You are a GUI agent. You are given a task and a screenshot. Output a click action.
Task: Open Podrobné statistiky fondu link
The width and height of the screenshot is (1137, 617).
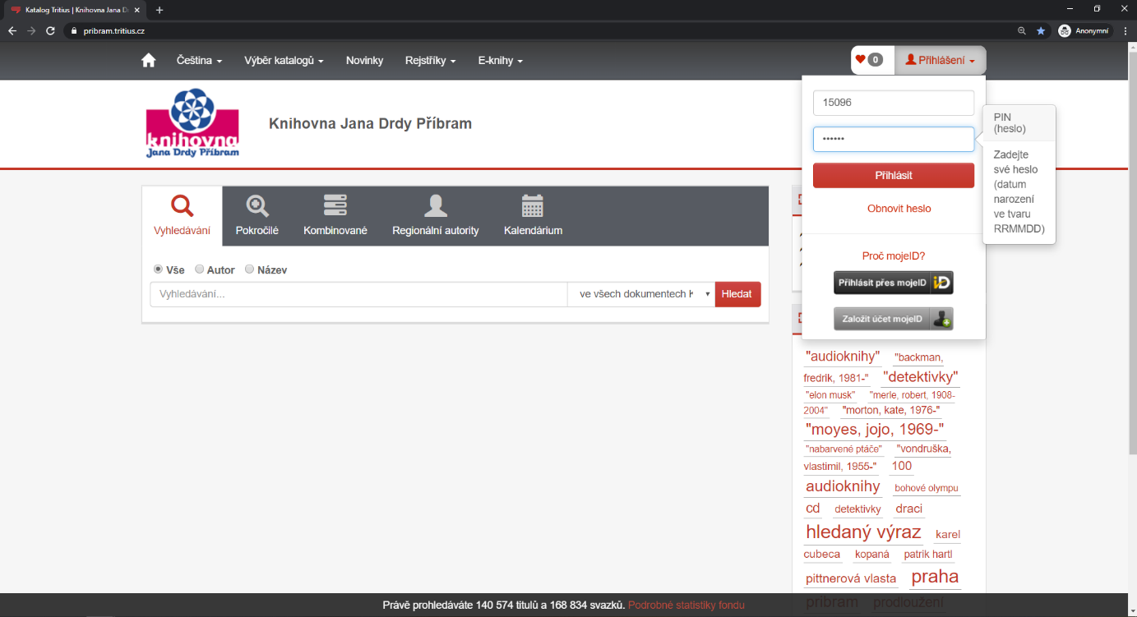[686, 605]
